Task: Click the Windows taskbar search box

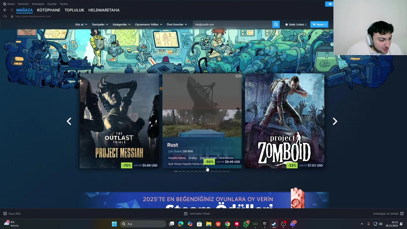Action: click(143, 224)
